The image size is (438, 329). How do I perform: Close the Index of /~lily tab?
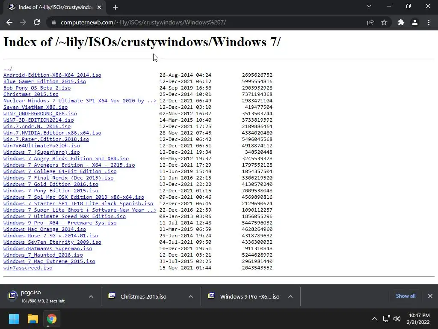tap(99, 7)
